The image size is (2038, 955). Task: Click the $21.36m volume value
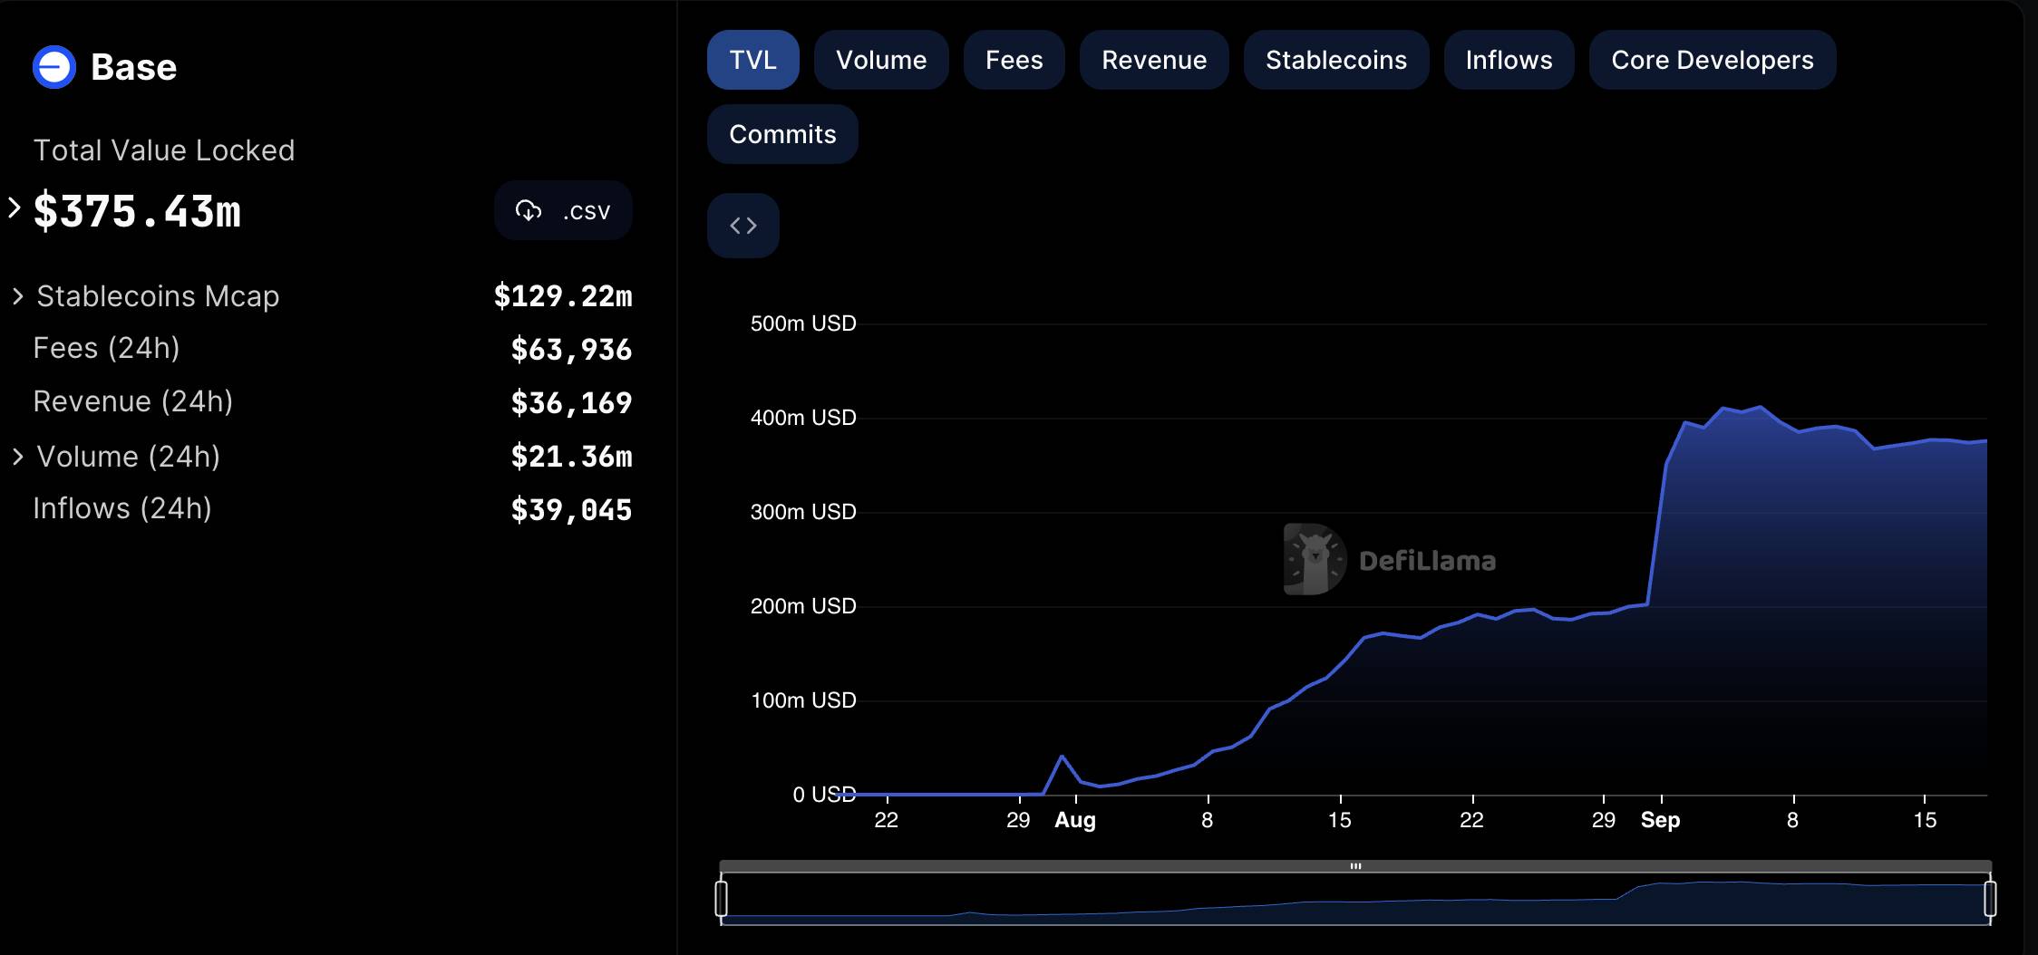(x=571, y=457)
